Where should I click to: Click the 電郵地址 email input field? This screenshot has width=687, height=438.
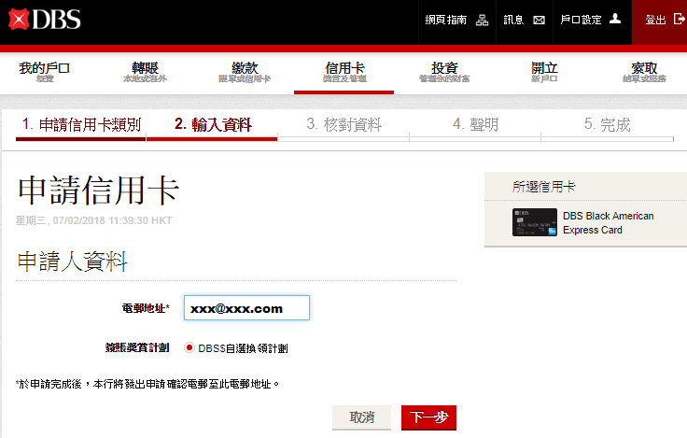[x=246, y=307]
